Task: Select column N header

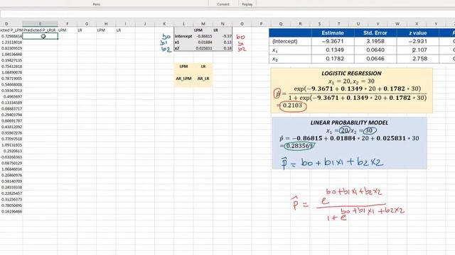Action: coord(223,23)
